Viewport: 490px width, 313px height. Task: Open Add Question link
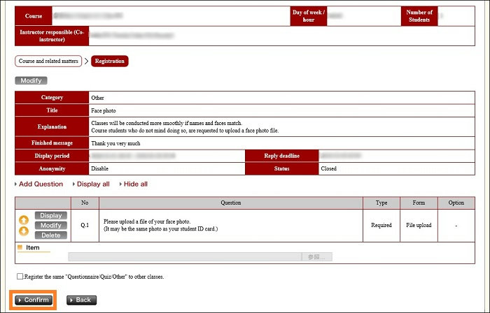(x=41, y=184)
